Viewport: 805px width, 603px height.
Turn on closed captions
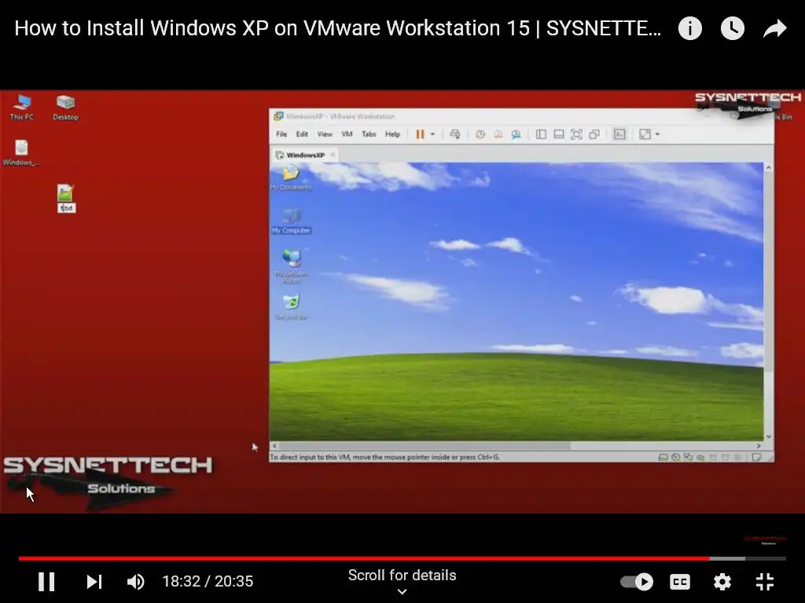(x=680, y=582)
